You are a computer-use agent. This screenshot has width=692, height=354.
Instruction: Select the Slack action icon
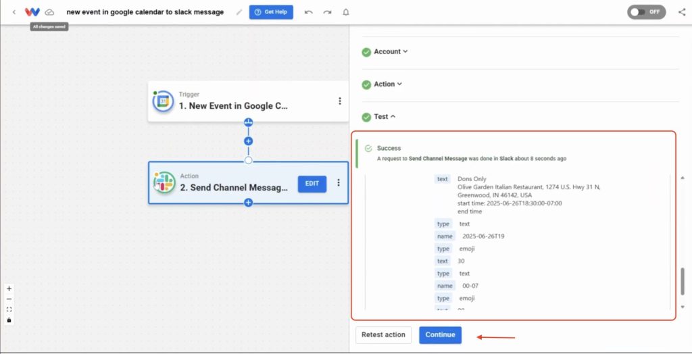[x=164, y=182]
